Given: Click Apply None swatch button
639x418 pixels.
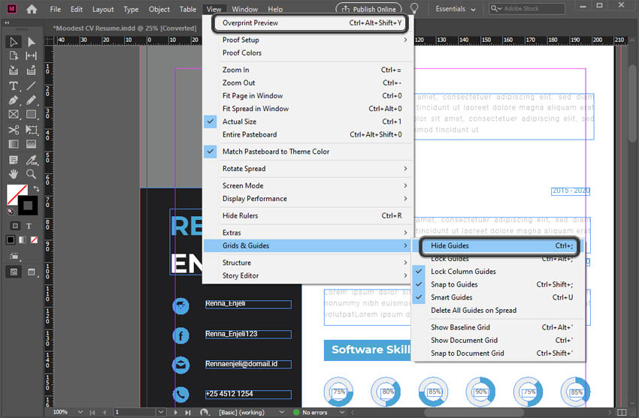Looking at the screenshot, I should 35,240.
